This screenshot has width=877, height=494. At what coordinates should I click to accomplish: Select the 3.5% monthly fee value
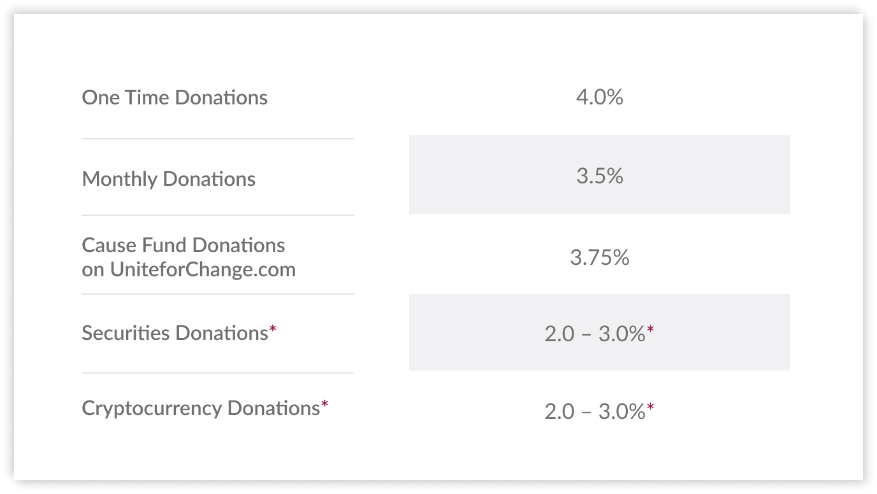pos(599,176)
